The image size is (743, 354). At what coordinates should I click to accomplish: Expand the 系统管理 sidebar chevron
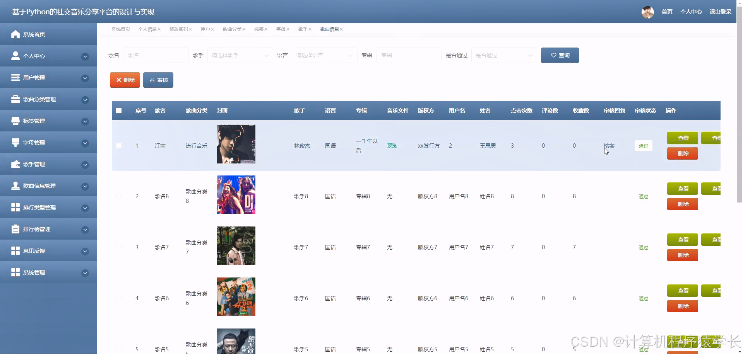85,273
